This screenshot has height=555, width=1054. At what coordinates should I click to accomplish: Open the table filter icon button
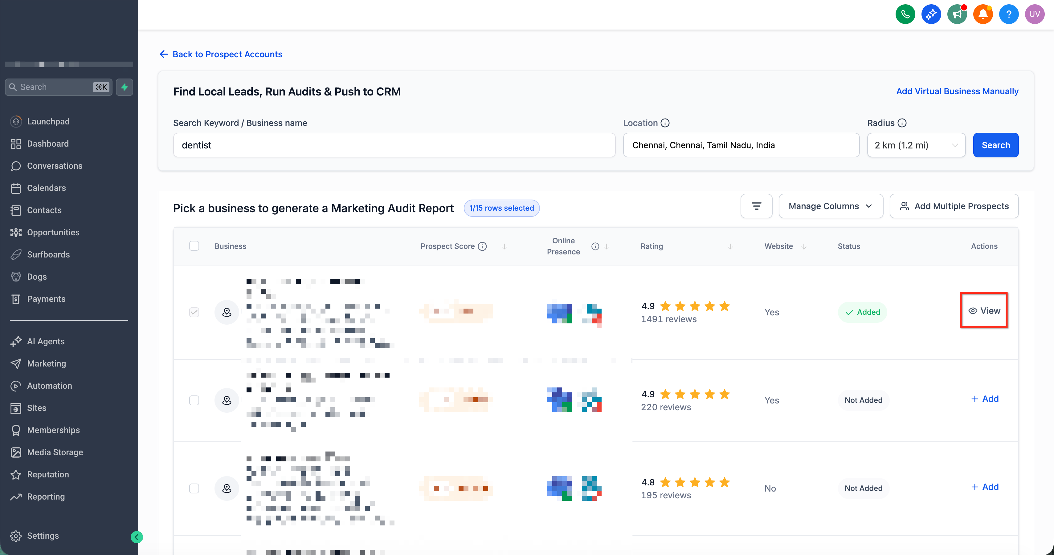[x=756, y=206]
